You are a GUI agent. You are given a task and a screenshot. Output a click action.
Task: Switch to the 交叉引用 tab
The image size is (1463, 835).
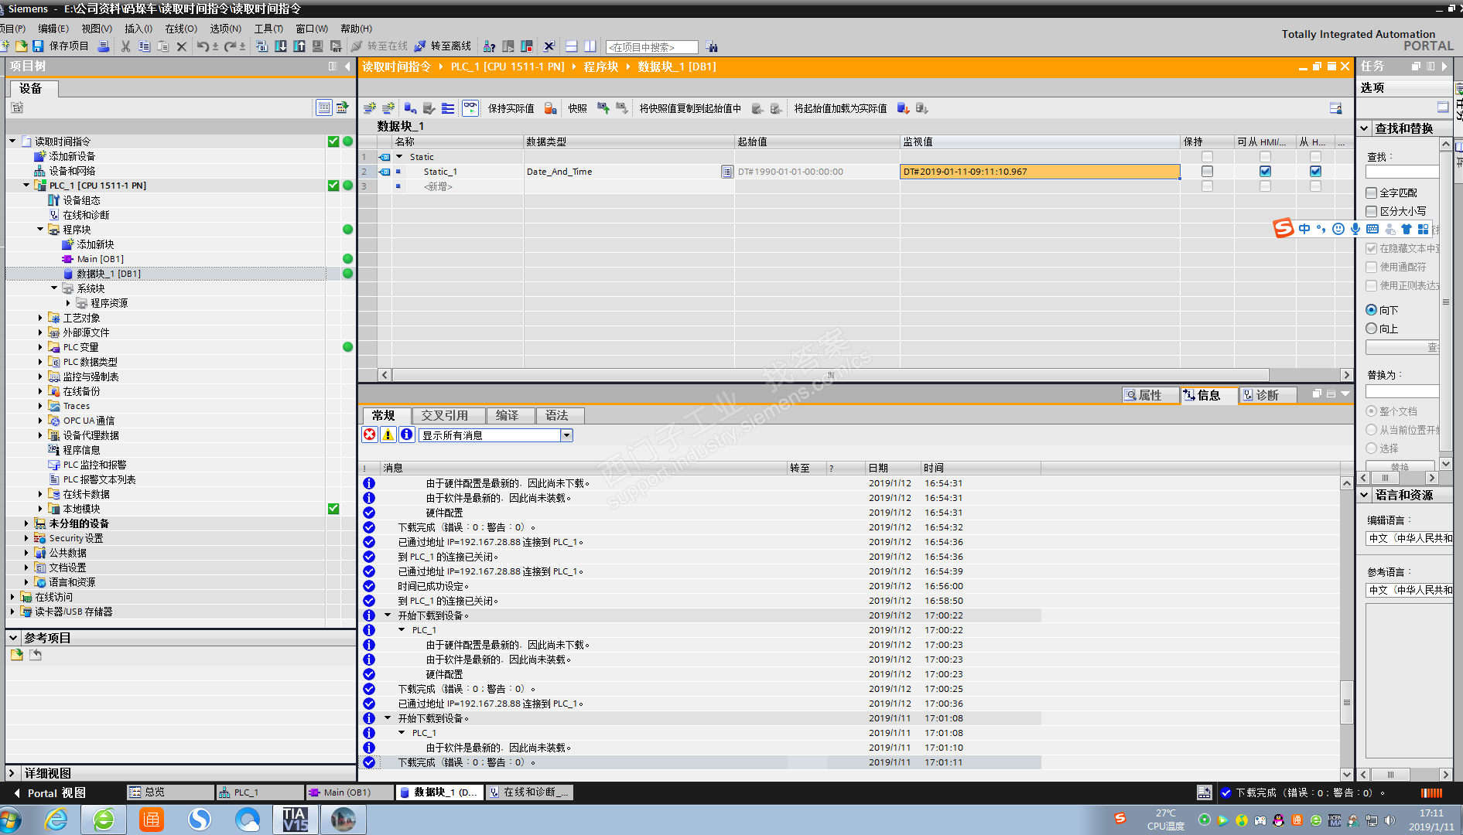449,416
